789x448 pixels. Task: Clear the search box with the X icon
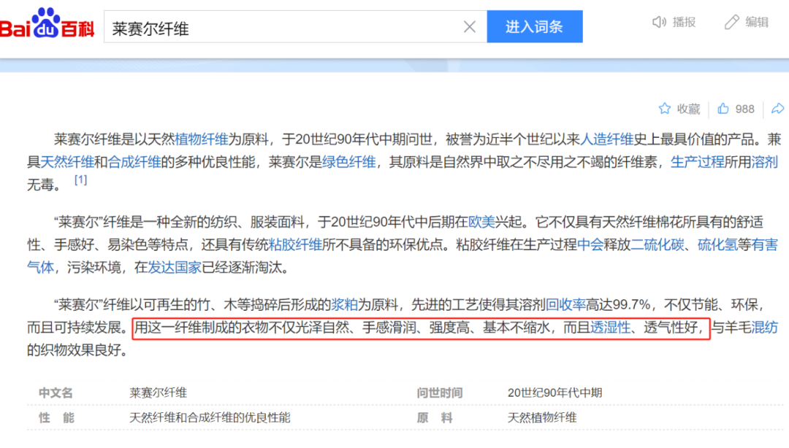coord(470,27)
